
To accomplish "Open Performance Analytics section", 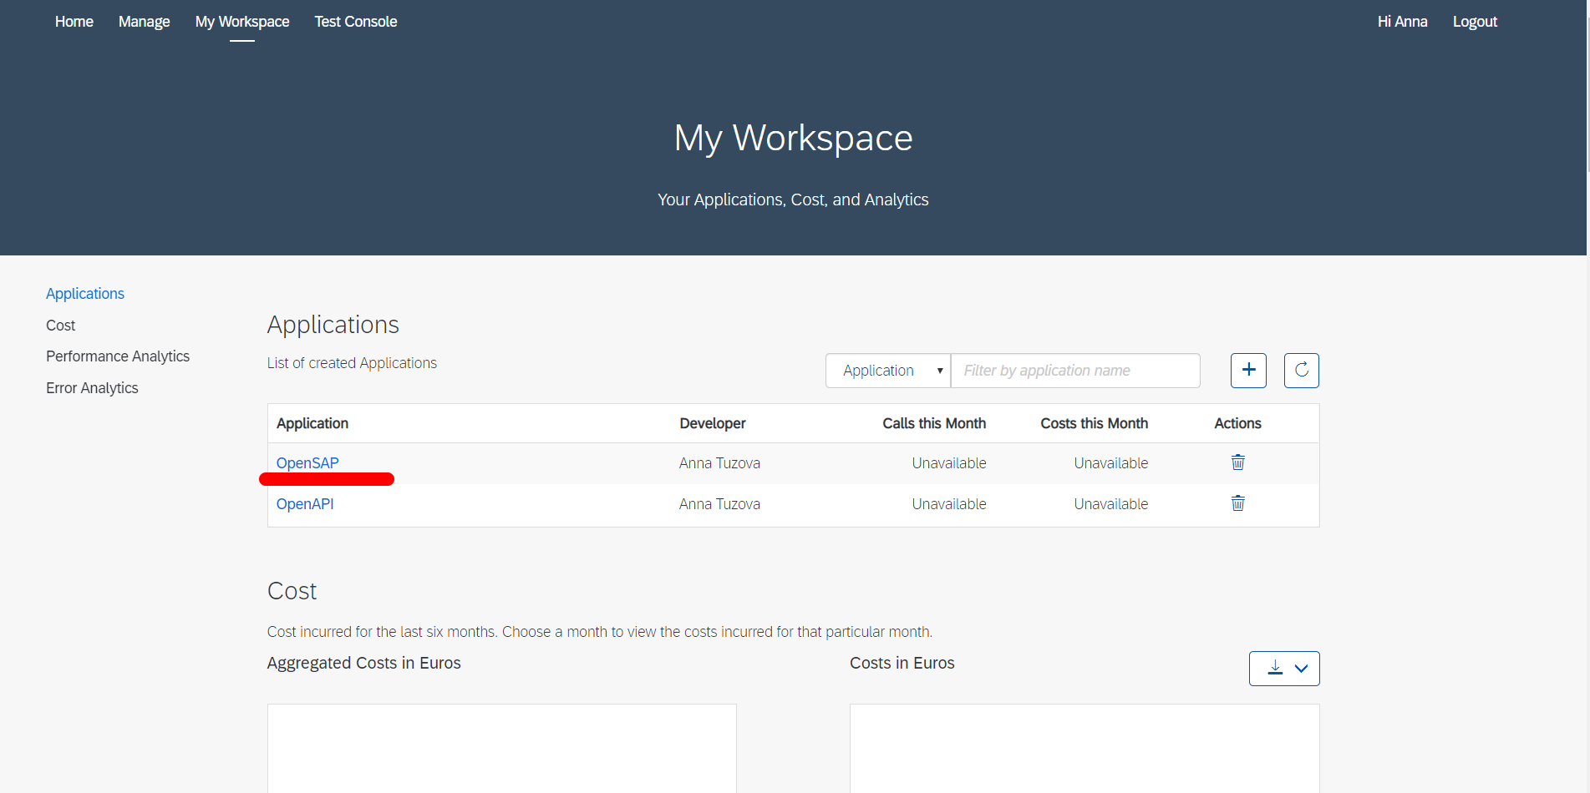I will click(117, 356).
